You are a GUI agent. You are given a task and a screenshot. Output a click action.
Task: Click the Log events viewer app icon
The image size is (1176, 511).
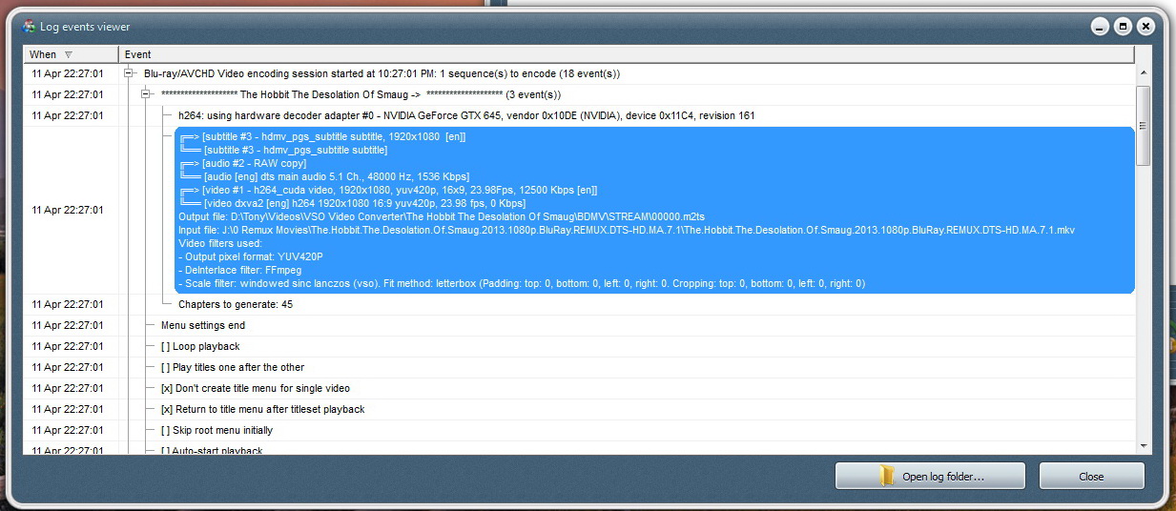tap(29, 27)
